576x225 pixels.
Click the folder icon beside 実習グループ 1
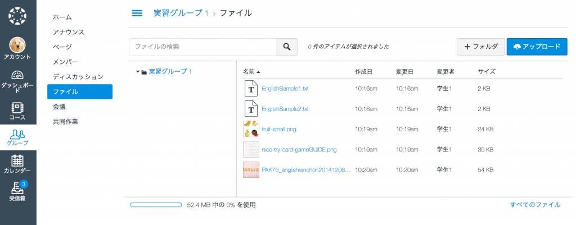(x=144, y=72)
